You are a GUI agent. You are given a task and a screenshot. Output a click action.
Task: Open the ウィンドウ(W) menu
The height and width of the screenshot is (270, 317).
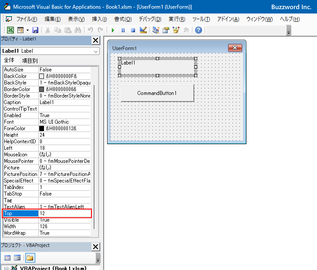coord(260,19)
